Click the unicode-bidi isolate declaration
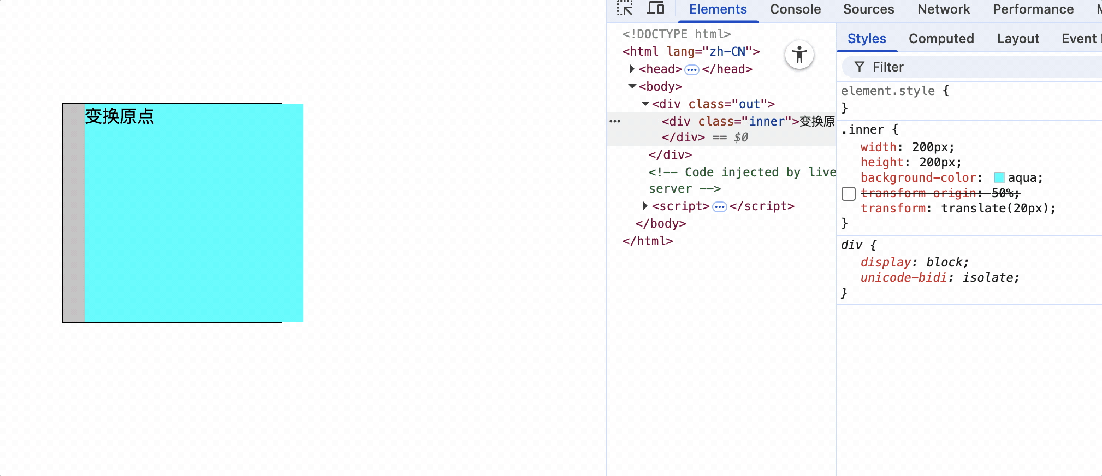 point(940,277)
